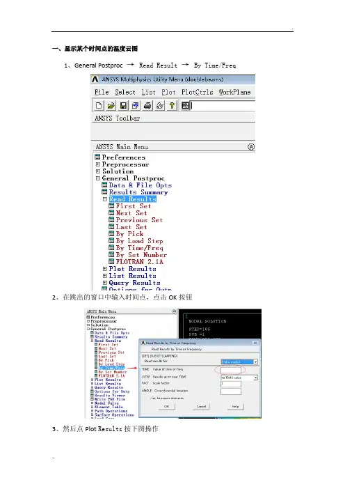Click the circled TIME value input field
Screen dimensions: 345x489
tap(231, 370)
